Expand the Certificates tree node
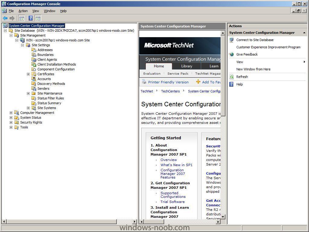 point(28,74)
